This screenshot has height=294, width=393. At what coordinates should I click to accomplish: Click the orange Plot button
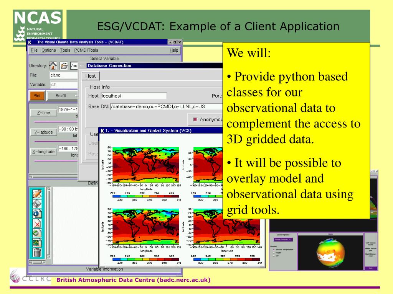[37, 96]
